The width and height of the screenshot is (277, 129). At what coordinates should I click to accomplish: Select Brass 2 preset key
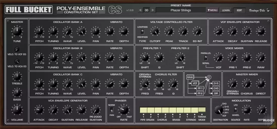(180, 110)
